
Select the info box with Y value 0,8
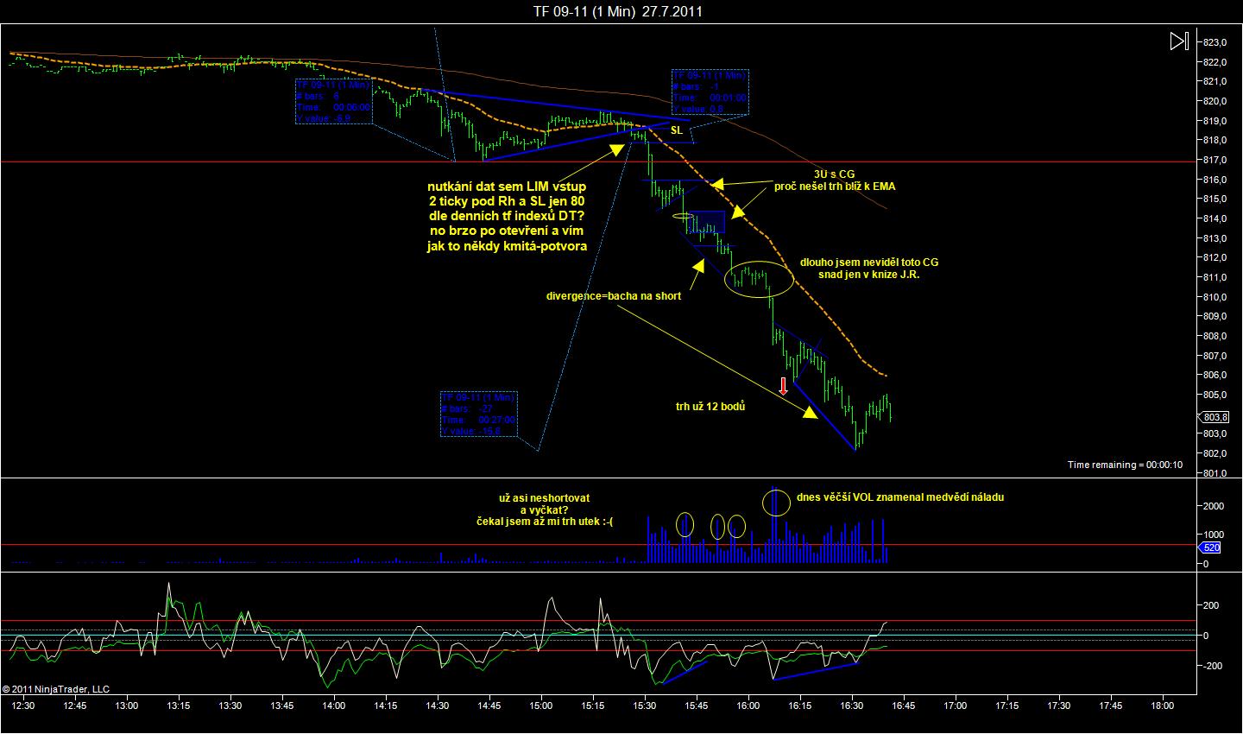click(x=710, y=92)
